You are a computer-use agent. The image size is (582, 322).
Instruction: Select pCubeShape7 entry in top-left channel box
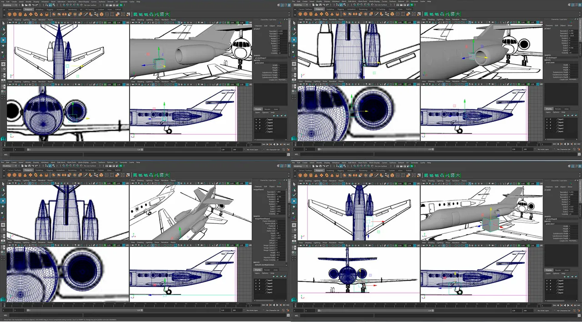[x=261, y=58]
